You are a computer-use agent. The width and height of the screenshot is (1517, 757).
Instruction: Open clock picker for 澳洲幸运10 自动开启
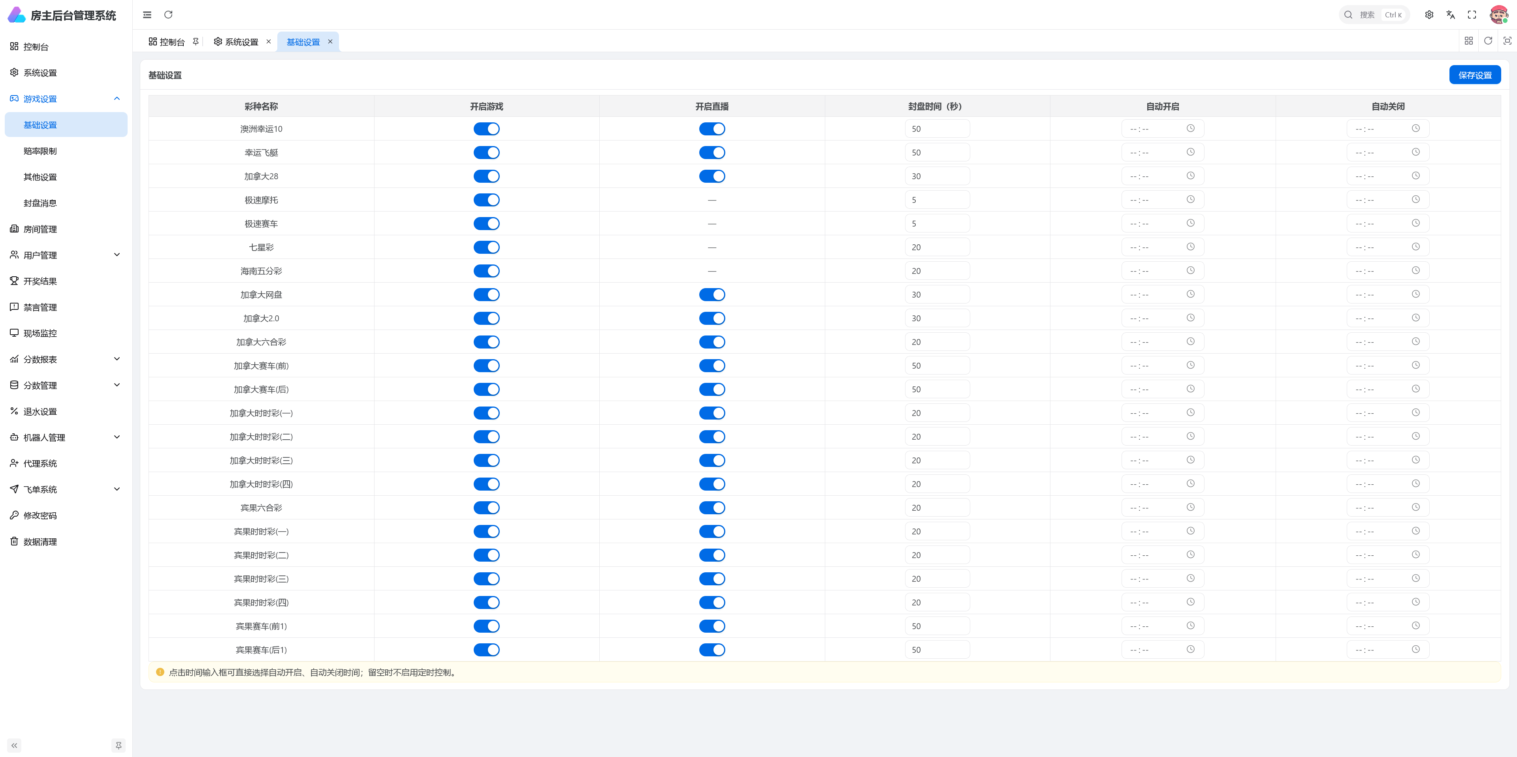1190,128
